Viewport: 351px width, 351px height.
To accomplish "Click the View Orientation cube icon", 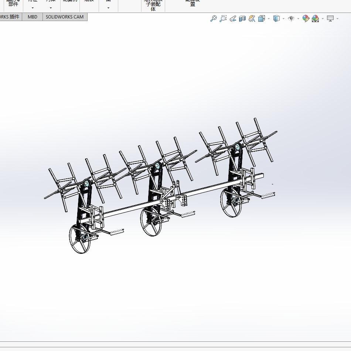I will (262, 18).
